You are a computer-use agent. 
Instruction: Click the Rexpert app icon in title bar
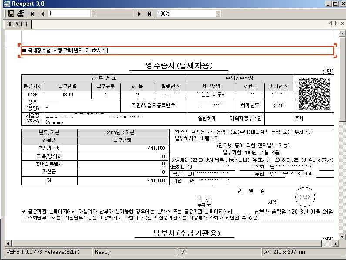5,4
